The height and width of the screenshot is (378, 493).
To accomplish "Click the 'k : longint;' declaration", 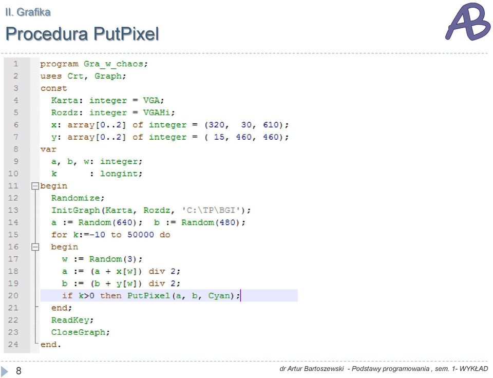I will pyautogui.click(x=97, y=174).
